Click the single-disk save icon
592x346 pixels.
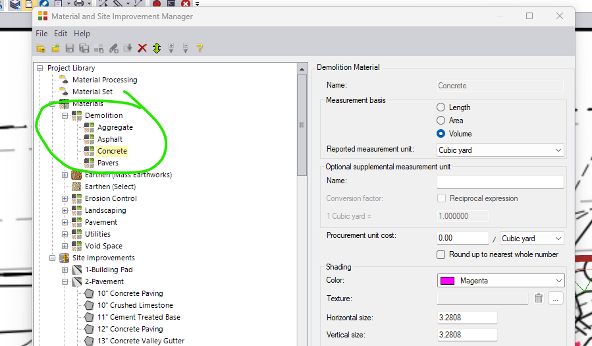pos(69,48)
